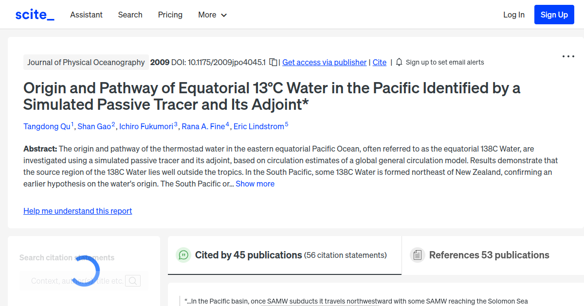Open the Assistant menu item
584x306 pixels.
click(86, 15)
